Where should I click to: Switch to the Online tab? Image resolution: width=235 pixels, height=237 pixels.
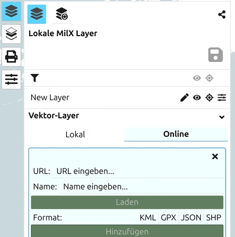tap(176, 134)
